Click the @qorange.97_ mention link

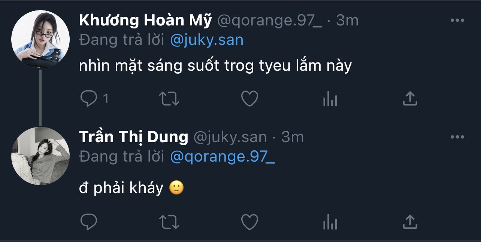coord(223,157)
